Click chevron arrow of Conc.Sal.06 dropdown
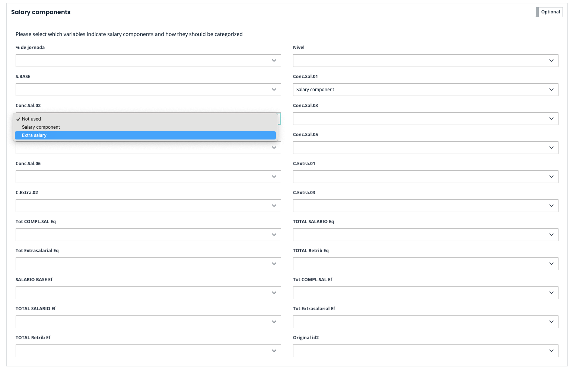The width and height of the screenshot is (573, 369). (x=274, y=177)
